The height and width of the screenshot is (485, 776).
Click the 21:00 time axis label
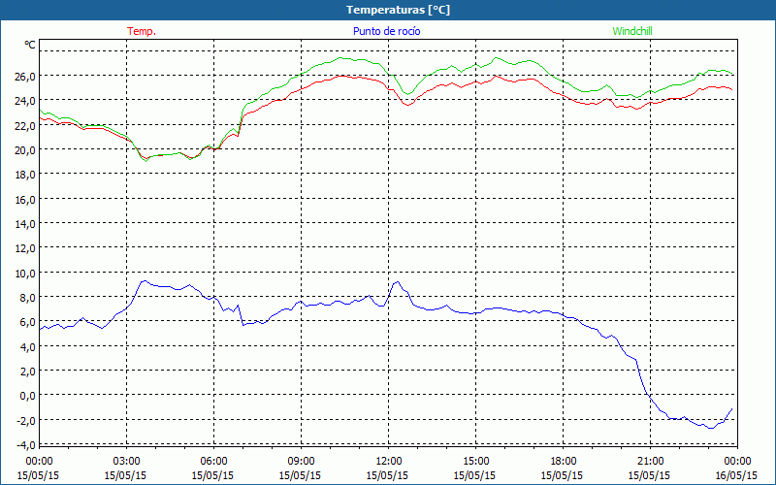point(650,462)
